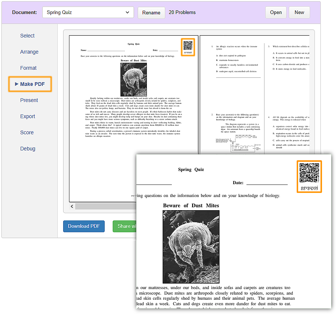
Task: Open the Format section
Action: tap(28, 68)
